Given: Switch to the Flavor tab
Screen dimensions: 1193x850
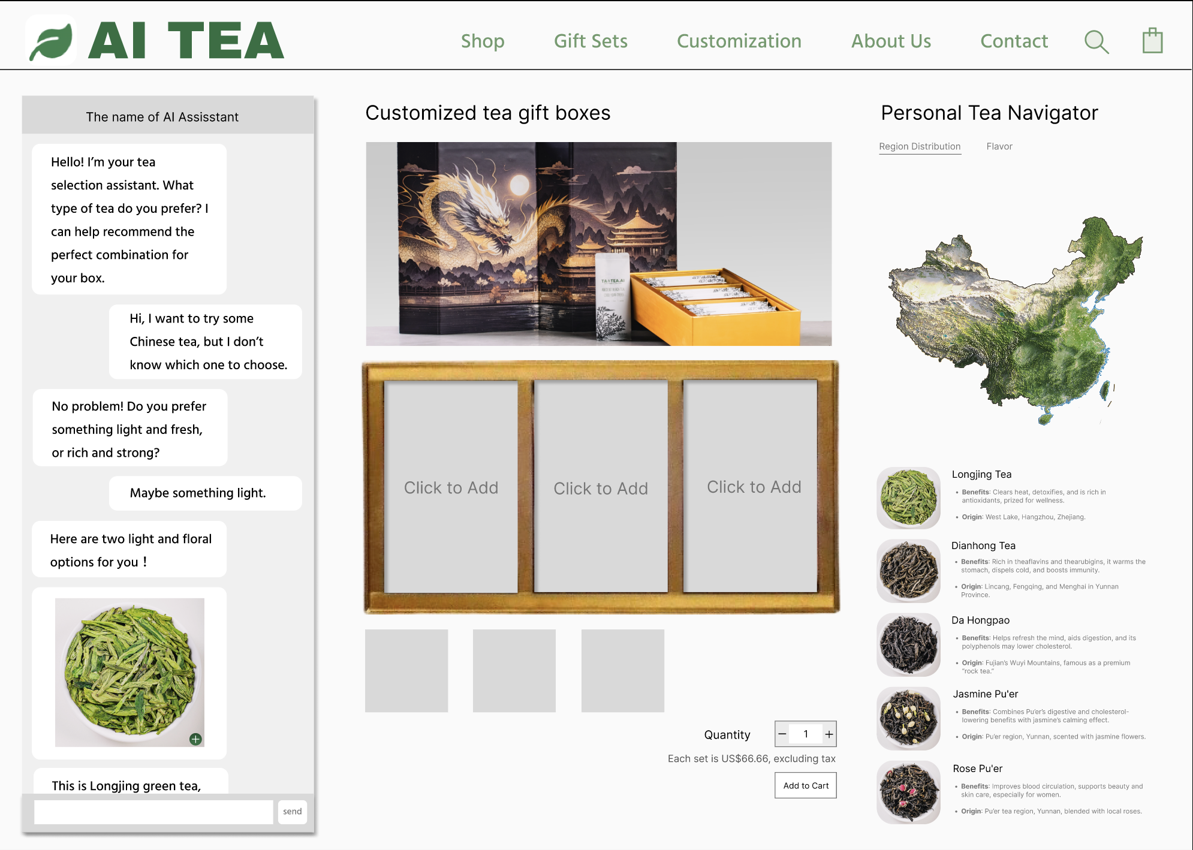Looking at the screenshot, I should pos(999,146).
